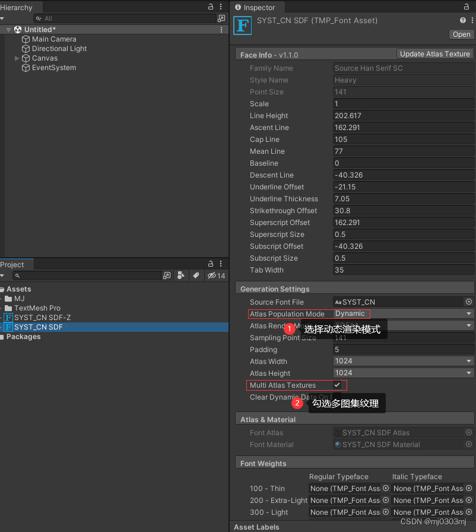Click the Source Font File object picker

click(x=468, y=302)
